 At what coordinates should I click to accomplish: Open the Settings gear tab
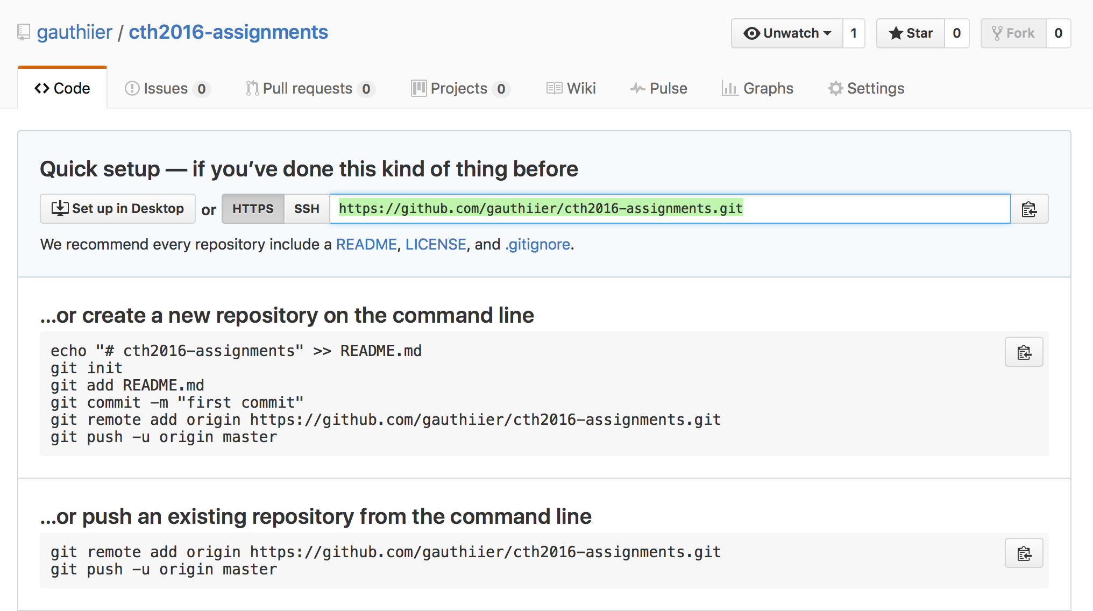866,88
